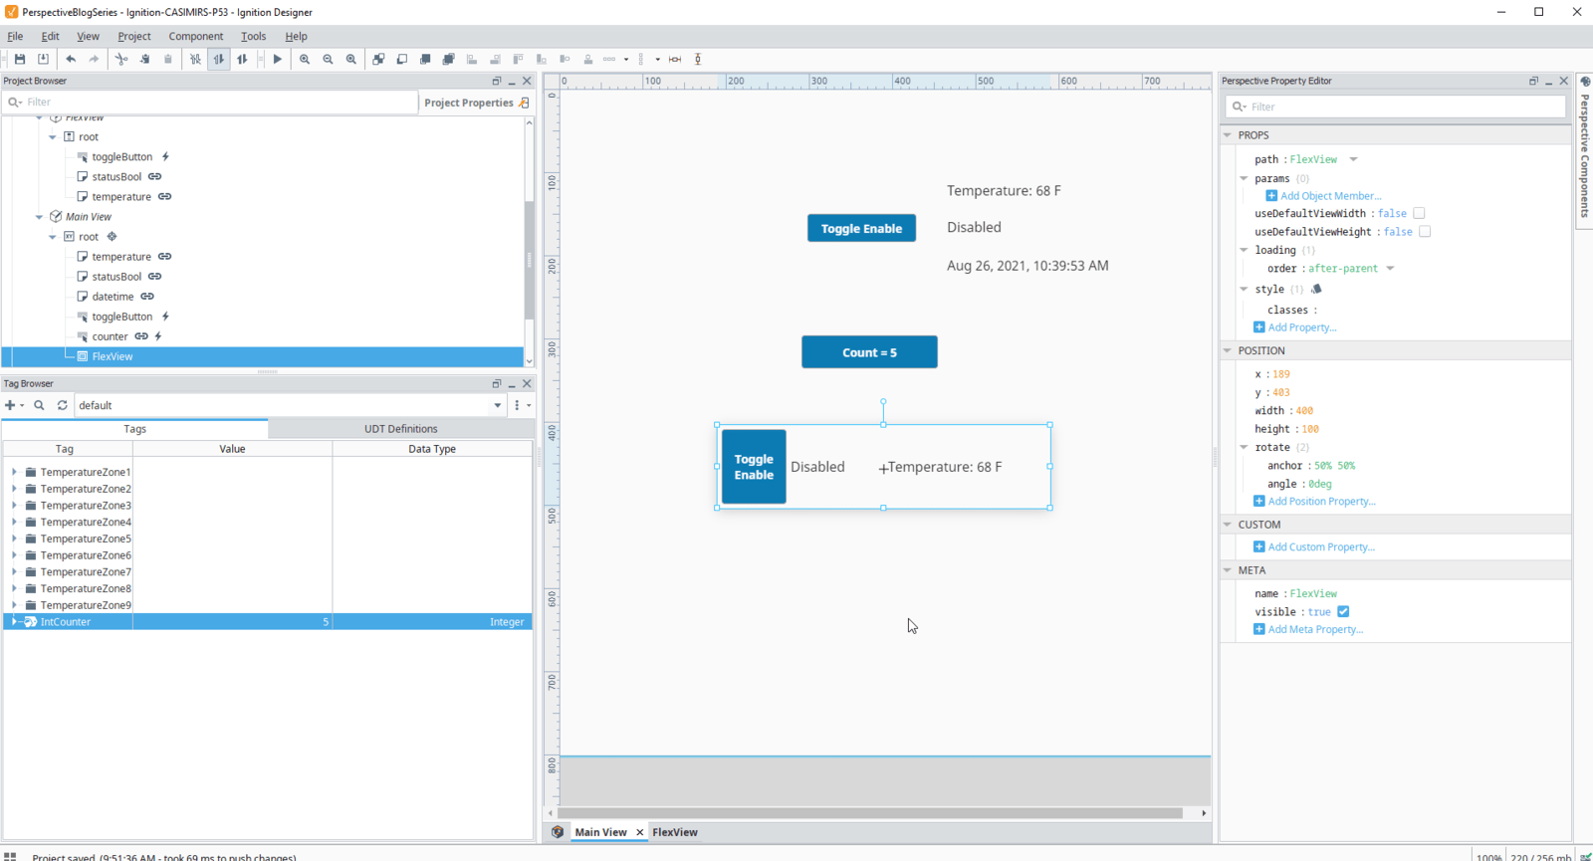Select the toggleButton under Main View root

click(122, 317)
